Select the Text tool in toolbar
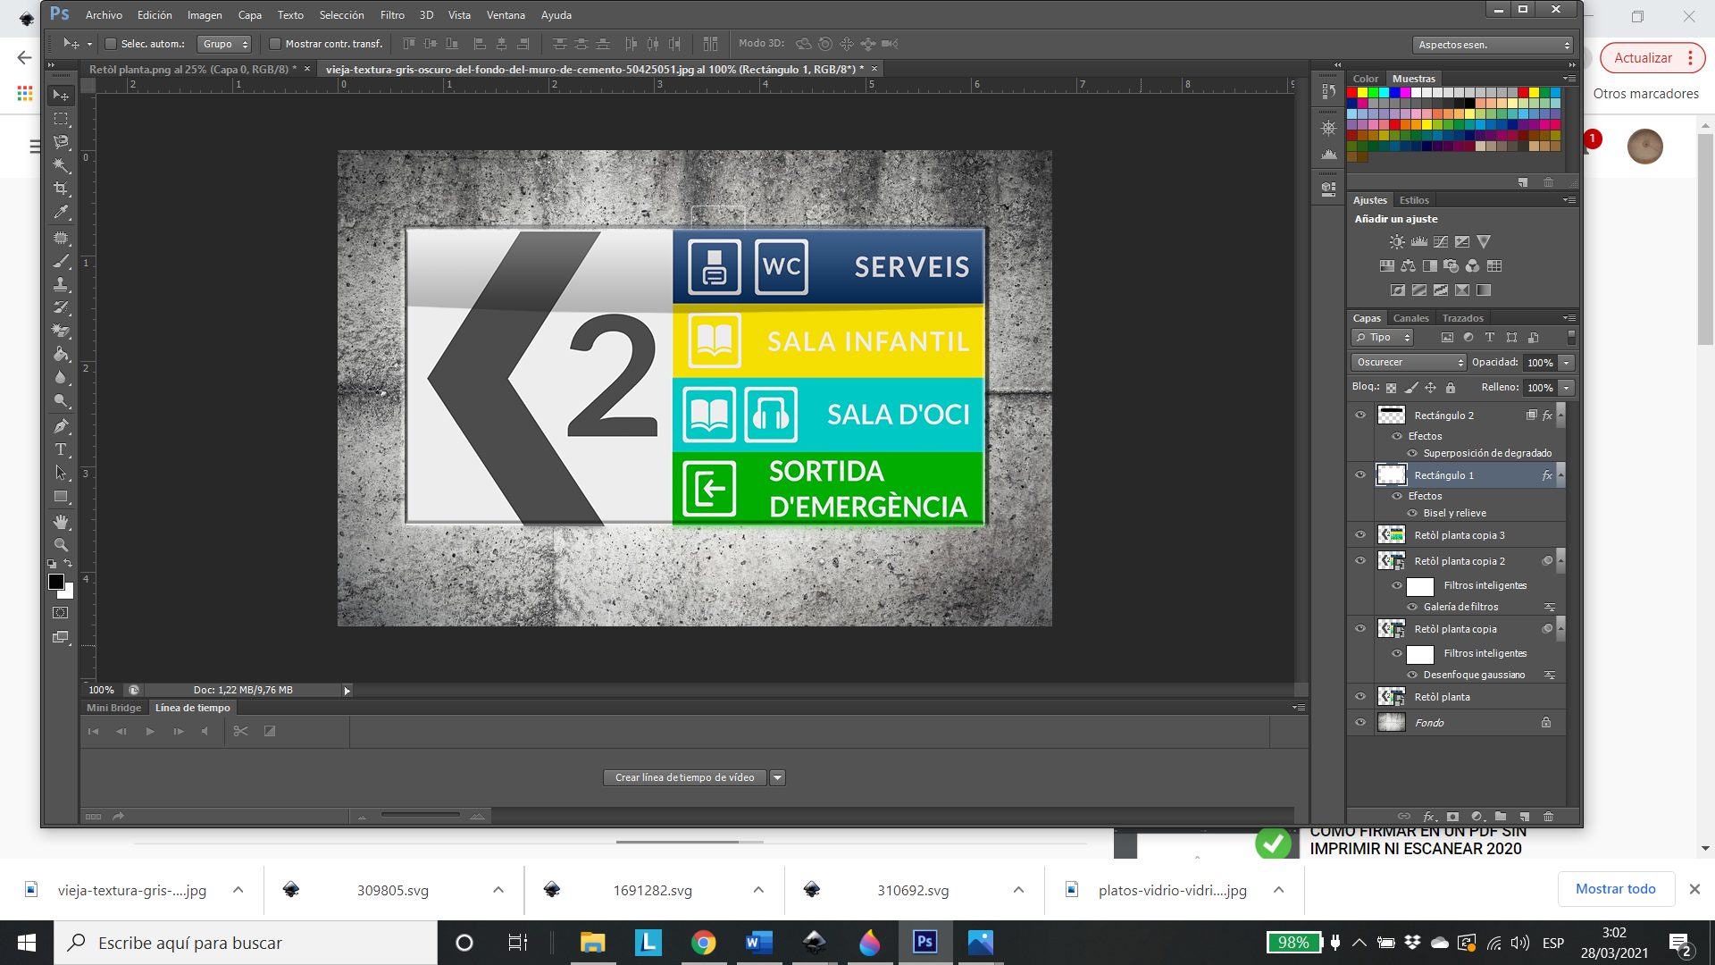 [x=63, y=449]
